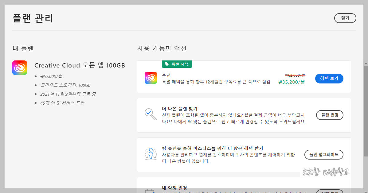Click the 특별 혜택을 통해 향후 12개월간 description
The height and width of the screenshot is (193, 368).
click(216, 82)
